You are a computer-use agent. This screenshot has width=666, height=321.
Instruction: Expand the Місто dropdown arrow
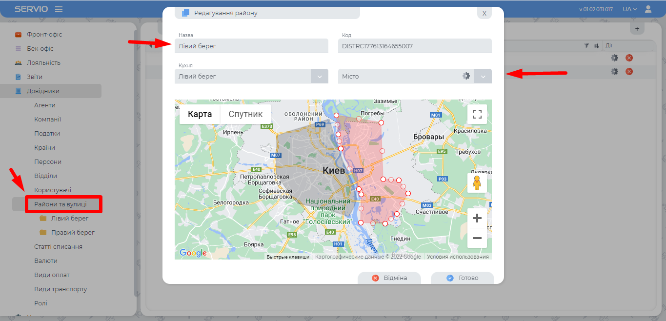pos(483,77)
